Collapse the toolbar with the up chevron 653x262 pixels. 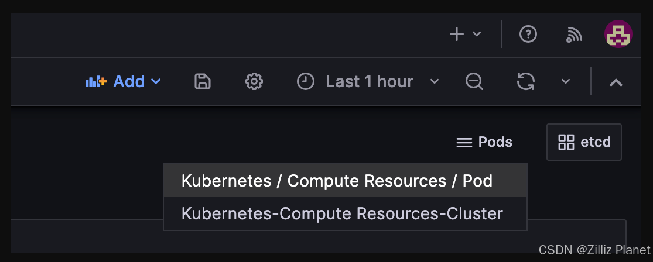616,82
